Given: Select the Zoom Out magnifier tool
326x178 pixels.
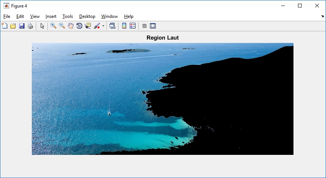Looking at the screenshot, I should (62, 26).
